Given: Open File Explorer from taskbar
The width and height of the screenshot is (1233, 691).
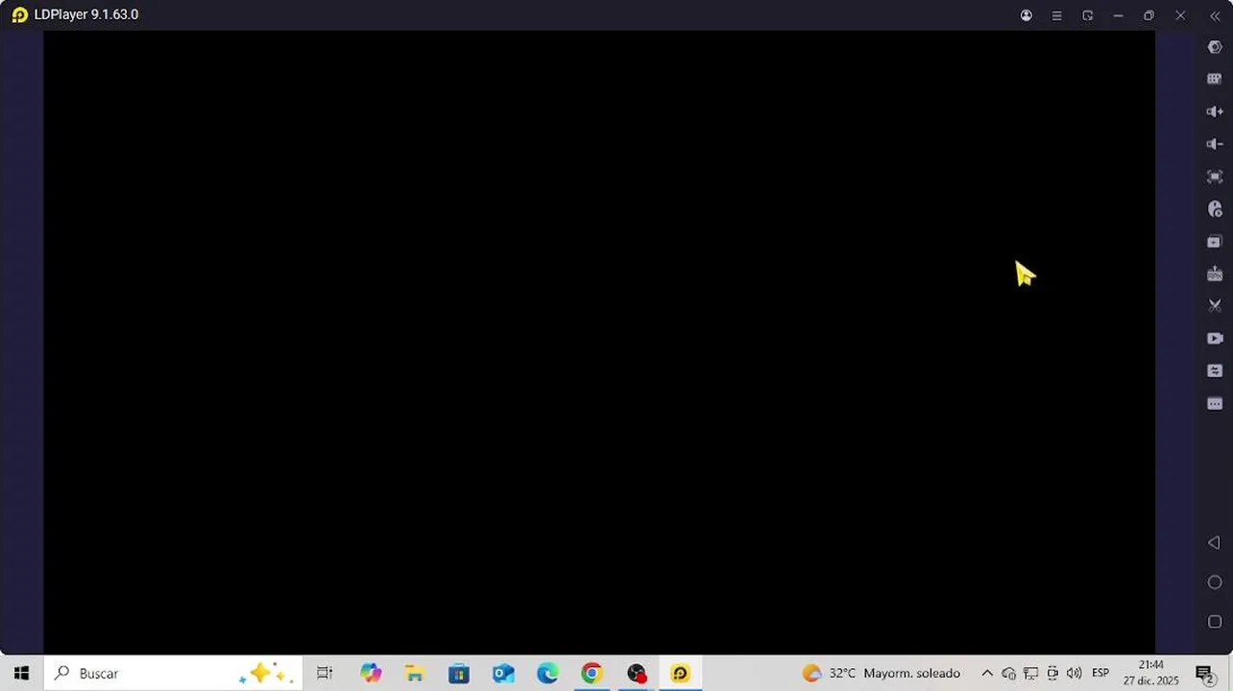Looking at the screenshot, I should (x=414, y=674).
